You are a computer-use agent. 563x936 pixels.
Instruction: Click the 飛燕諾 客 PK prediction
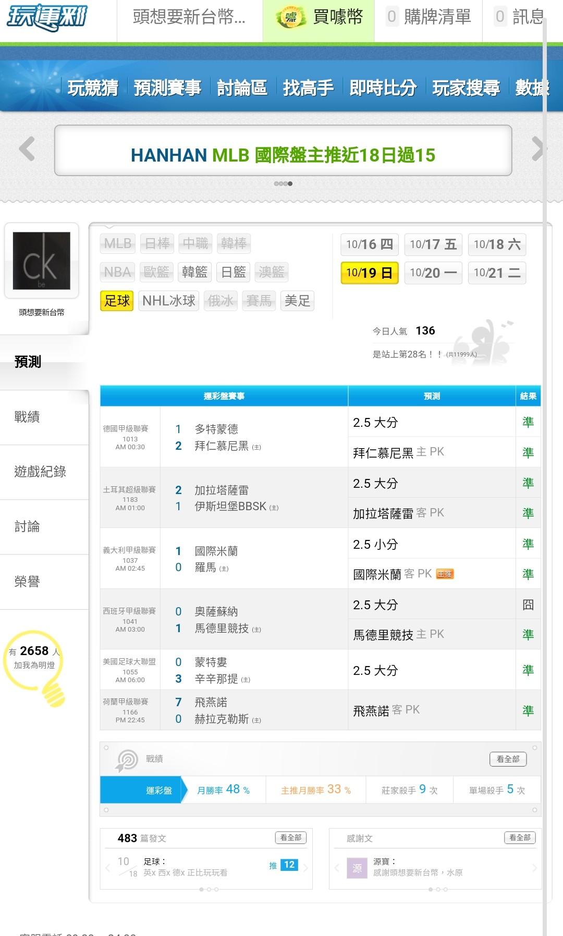tap(386, 710)
